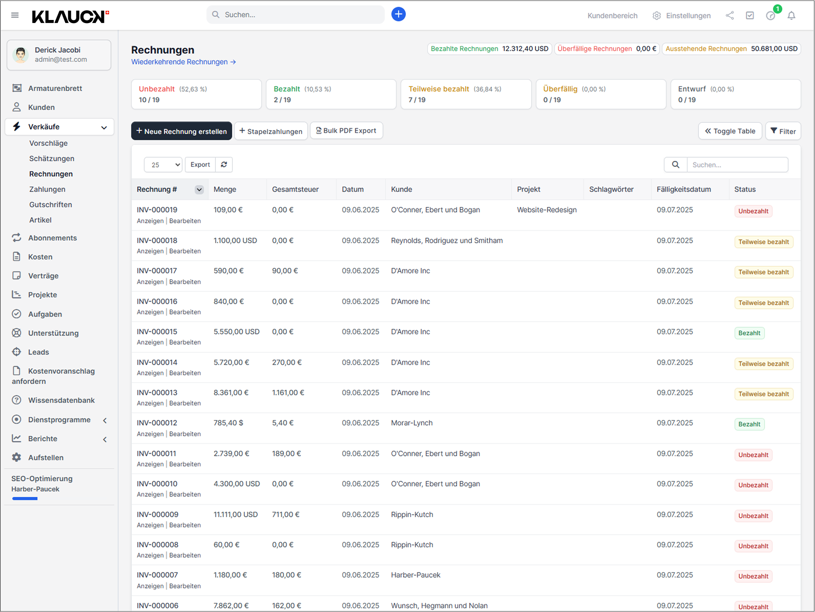
Task: Open Gutschriften in the sidebar
Action: 50,205
